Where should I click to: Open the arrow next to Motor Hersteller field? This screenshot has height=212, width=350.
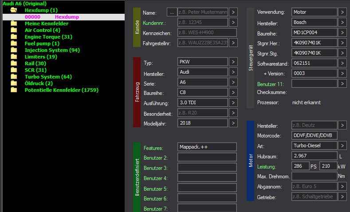[x=342, y=125]
